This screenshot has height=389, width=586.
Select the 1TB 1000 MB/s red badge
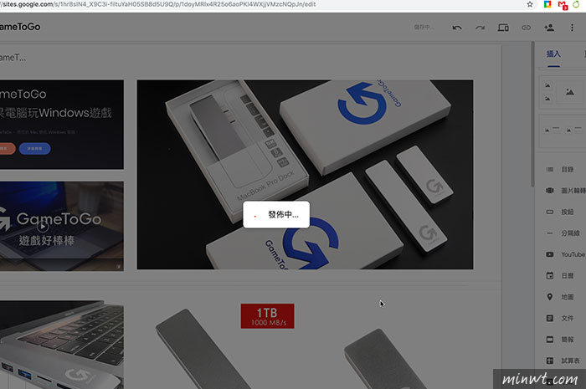tap(268, 316)
